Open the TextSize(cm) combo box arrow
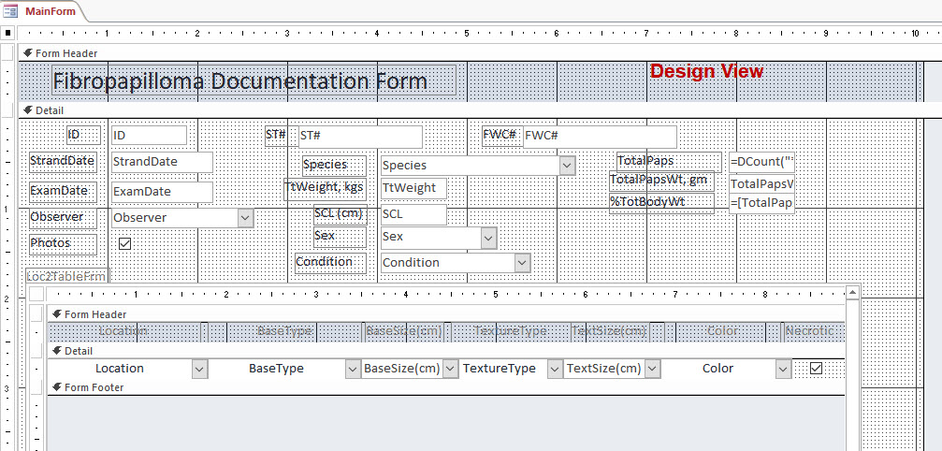The width and height of the screenshot is (942, 451). [652, 369]
